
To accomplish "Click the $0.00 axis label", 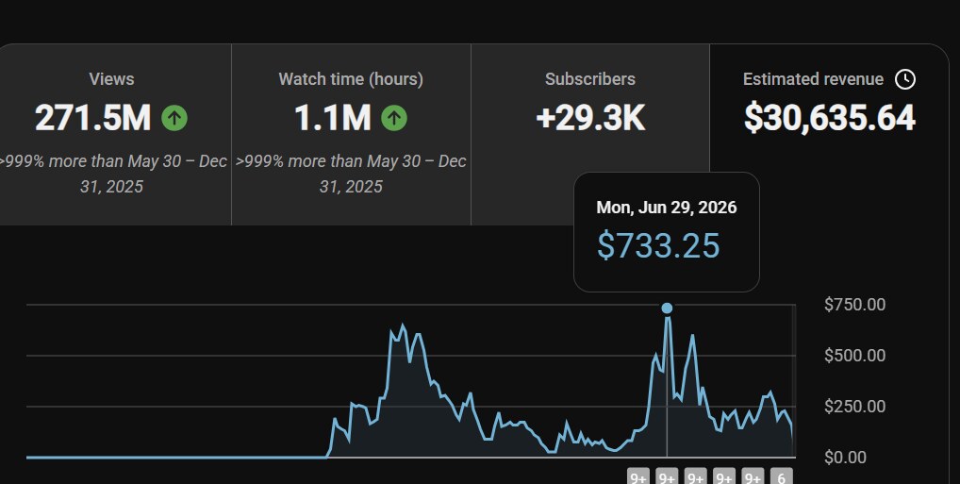I will tap(846, 457).
